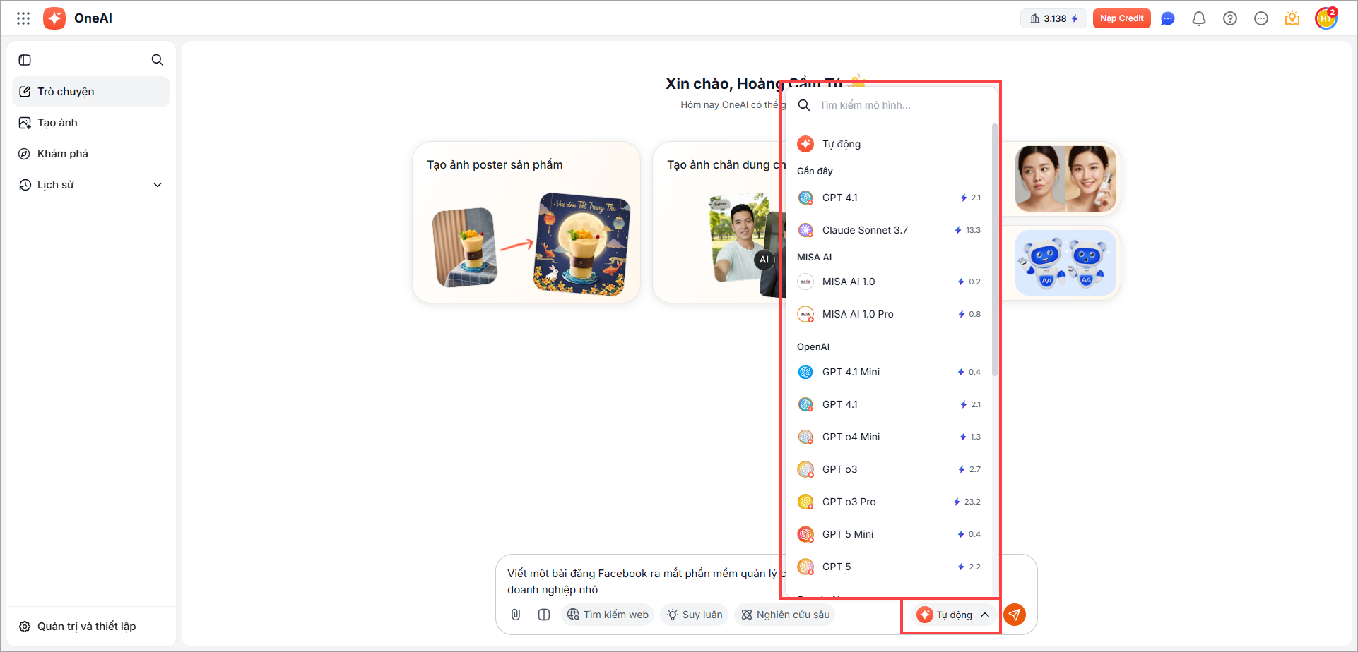The width and height of the screenshot is (1358, 652).
Task: Expand the Lịch sử chevron
Action: (158, 185)
